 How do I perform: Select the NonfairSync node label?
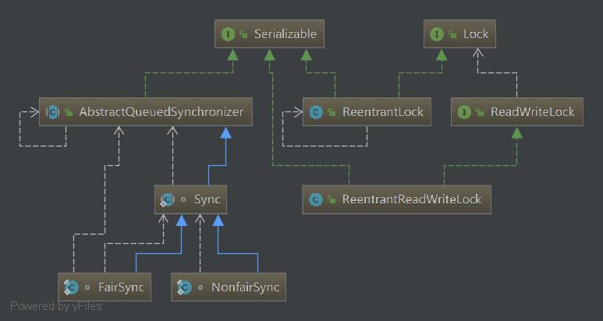(246, 287)
